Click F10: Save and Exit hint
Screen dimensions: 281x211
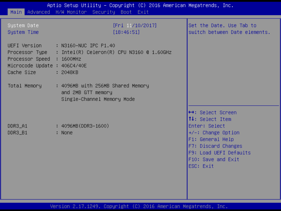pyautogui.click(x=214, y=160)
